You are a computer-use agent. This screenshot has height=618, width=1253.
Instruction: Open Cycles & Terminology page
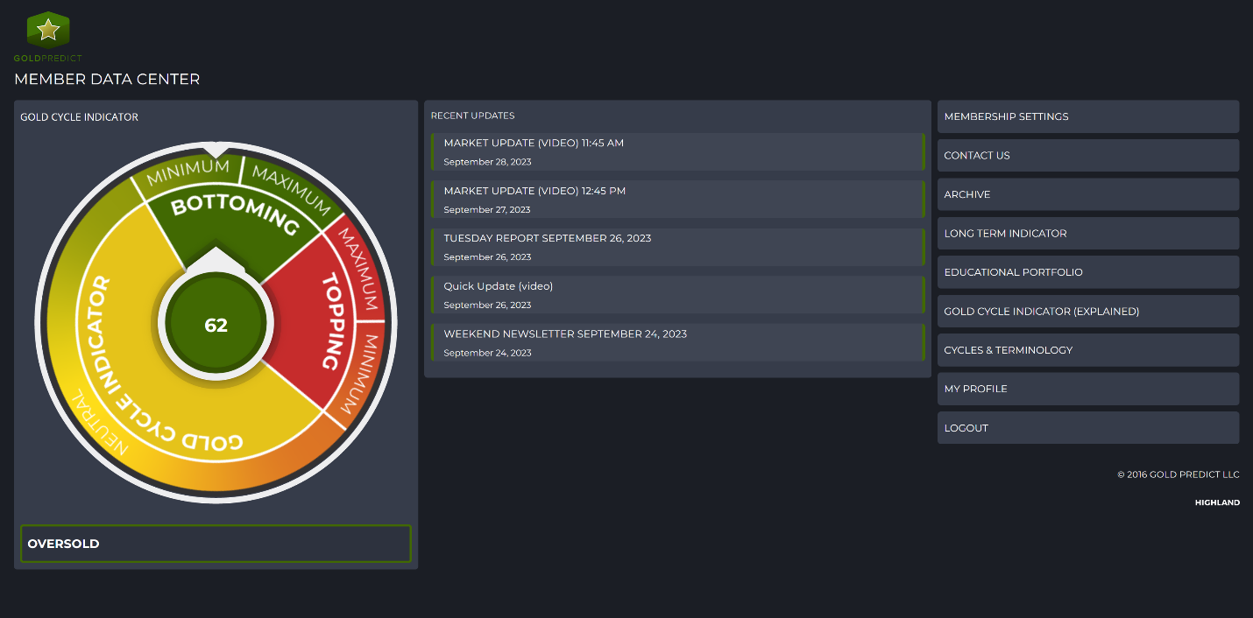pyautogui.click(x=1088, y=350)
